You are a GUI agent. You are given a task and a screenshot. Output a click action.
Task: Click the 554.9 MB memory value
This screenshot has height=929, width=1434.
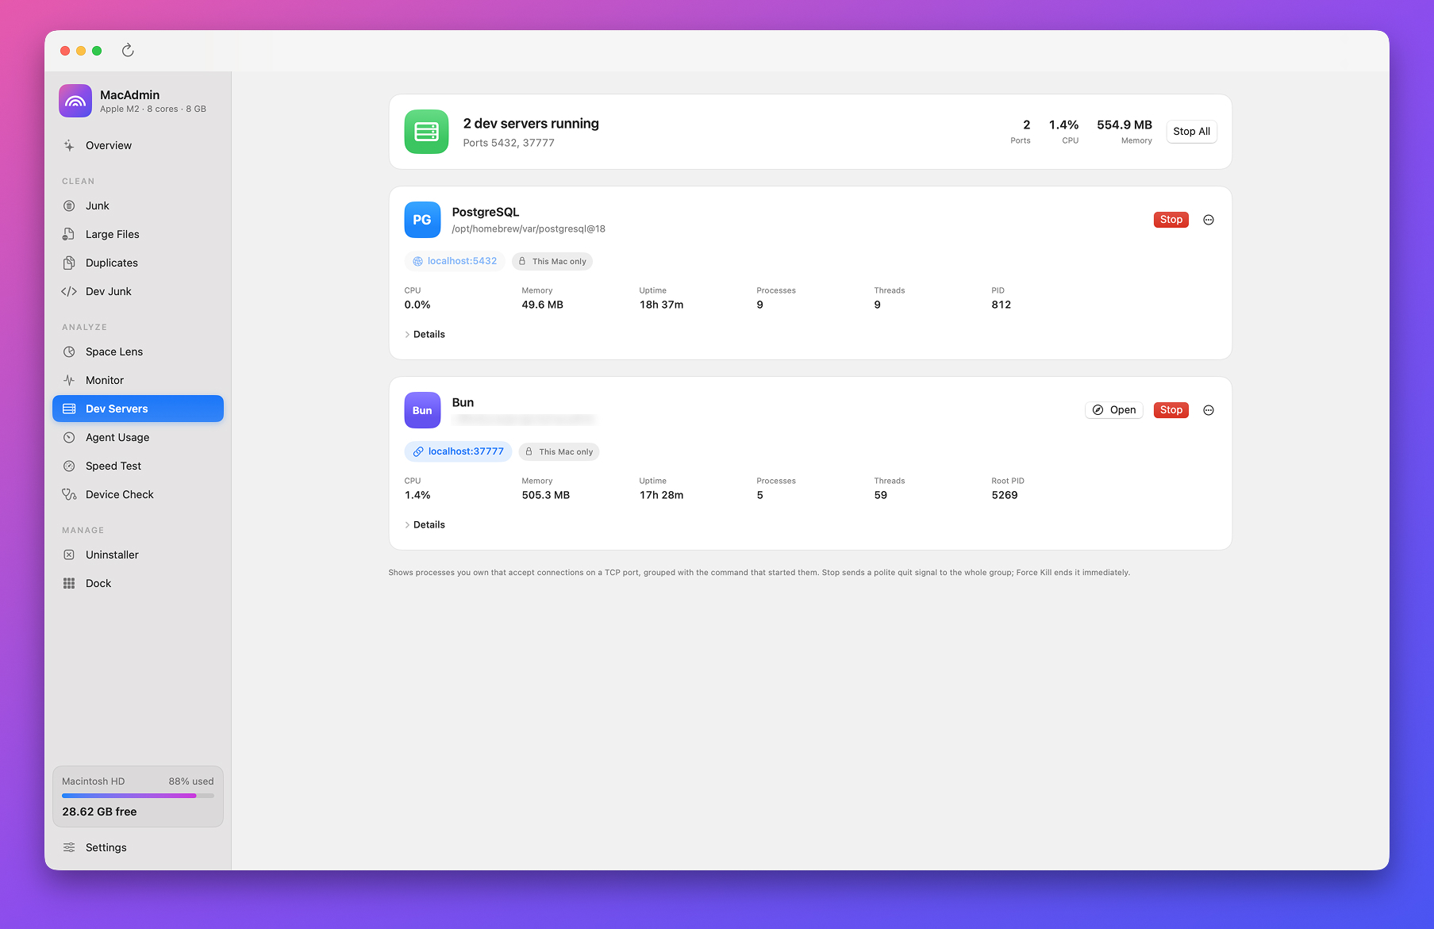1124,125
